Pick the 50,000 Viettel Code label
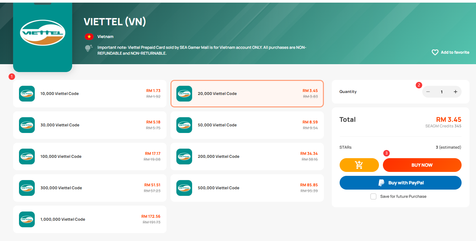This screenshot has height=241, width=476. 217,125
